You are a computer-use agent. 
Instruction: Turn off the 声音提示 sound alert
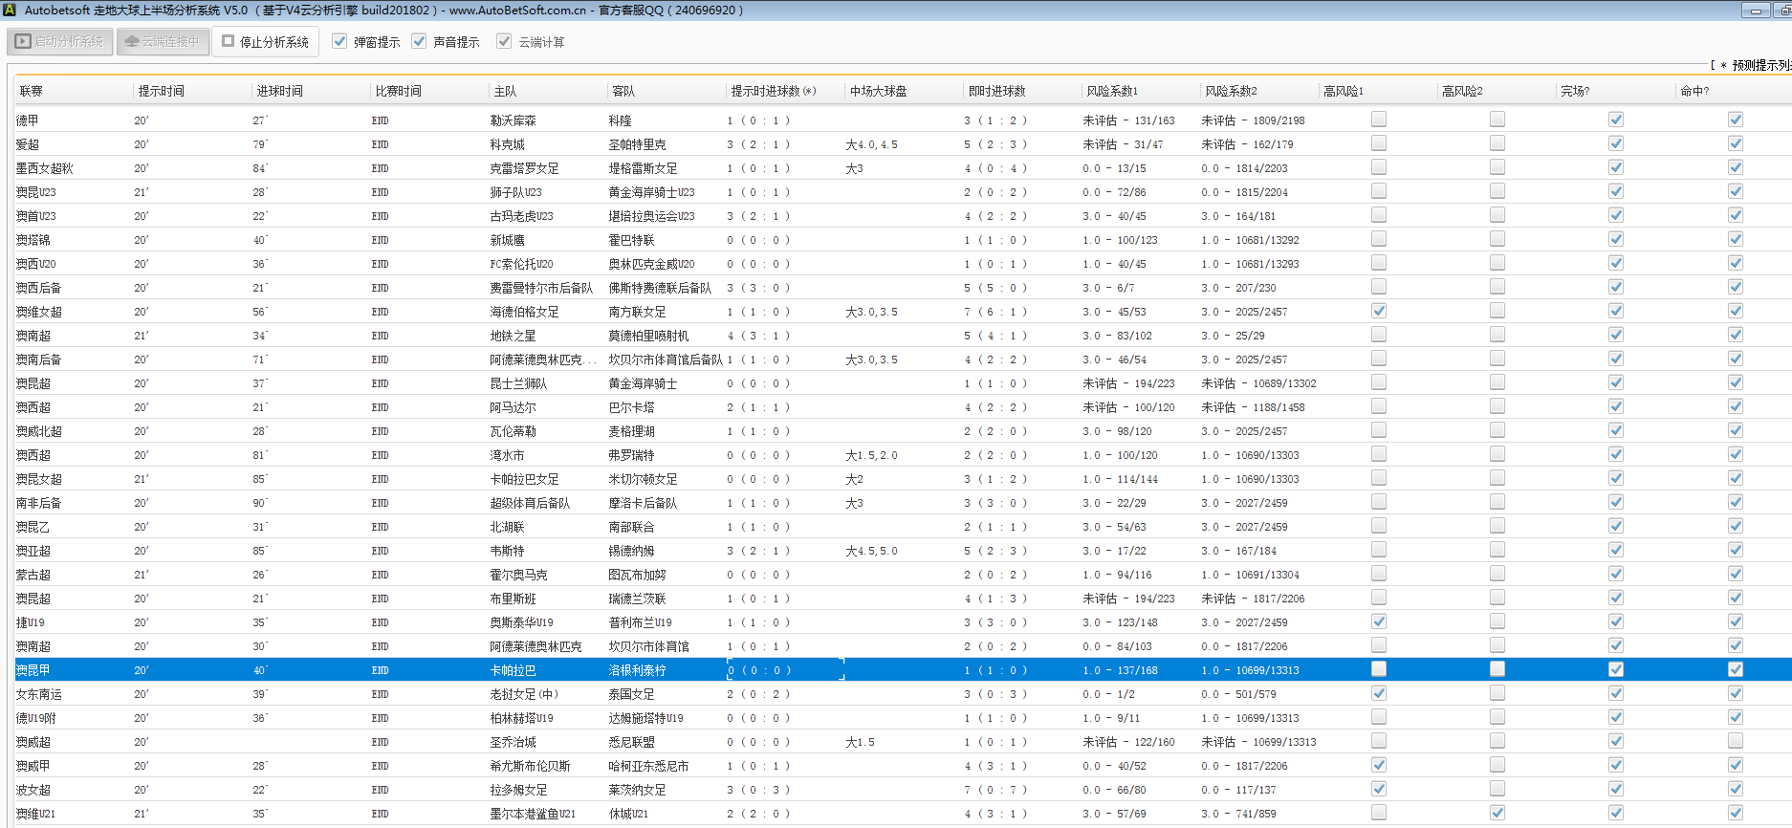tap(419, 42)
